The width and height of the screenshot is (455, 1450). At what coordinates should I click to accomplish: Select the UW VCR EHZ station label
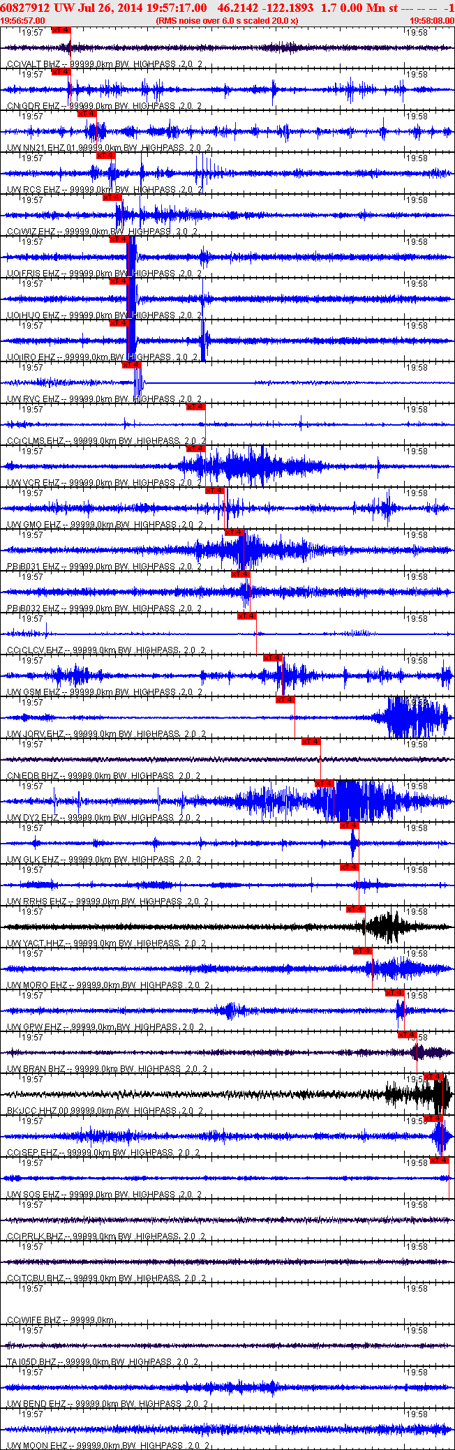pyautogui.click(x=33, y=483)
